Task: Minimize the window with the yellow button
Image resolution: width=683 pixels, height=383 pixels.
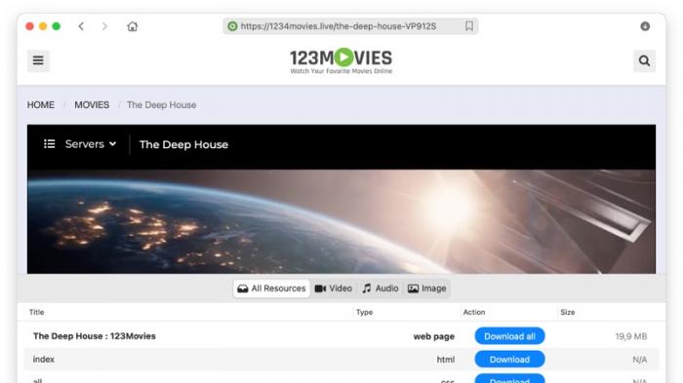Action: click(43, 26)
